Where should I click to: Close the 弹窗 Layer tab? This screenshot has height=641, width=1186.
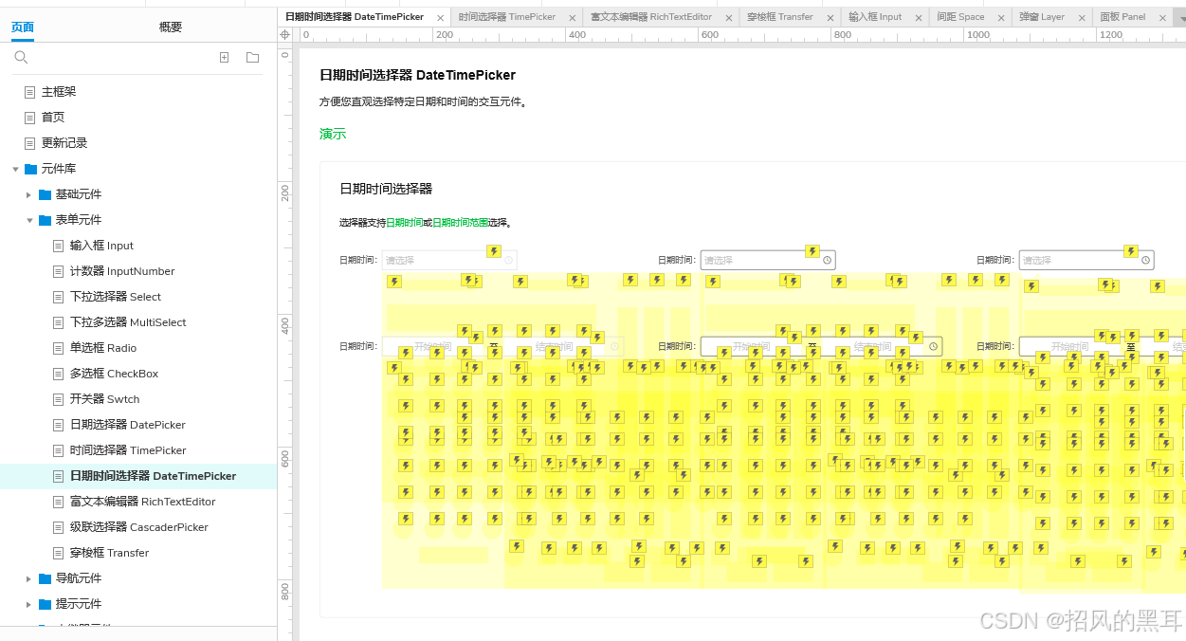pyautogui.click(x=1082, y=18)
